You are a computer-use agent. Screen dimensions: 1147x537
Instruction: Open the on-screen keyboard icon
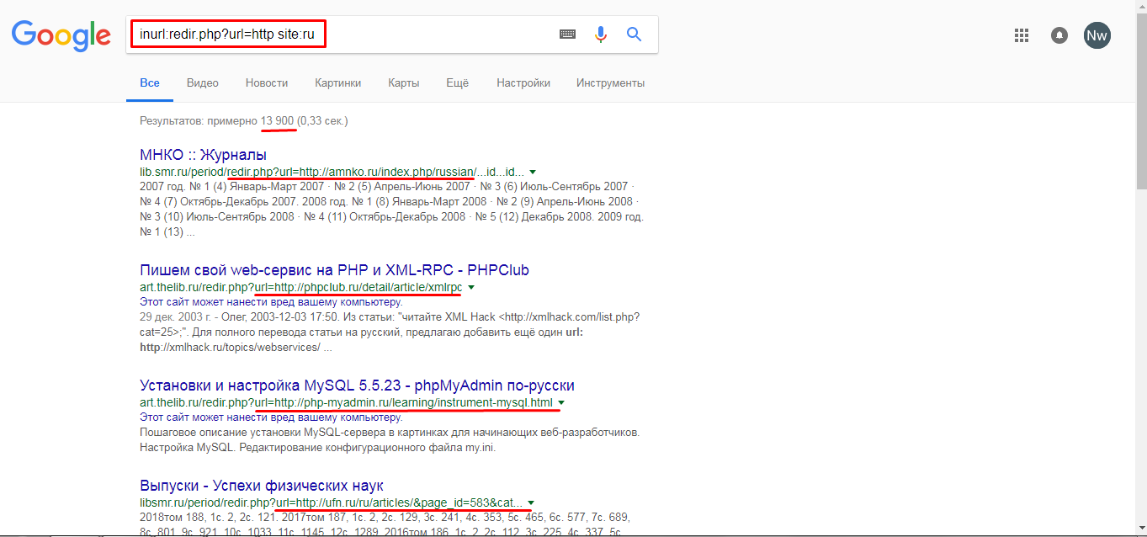567,35
